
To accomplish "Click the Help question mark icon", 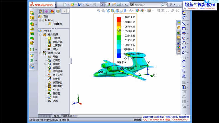I will 171,5.
